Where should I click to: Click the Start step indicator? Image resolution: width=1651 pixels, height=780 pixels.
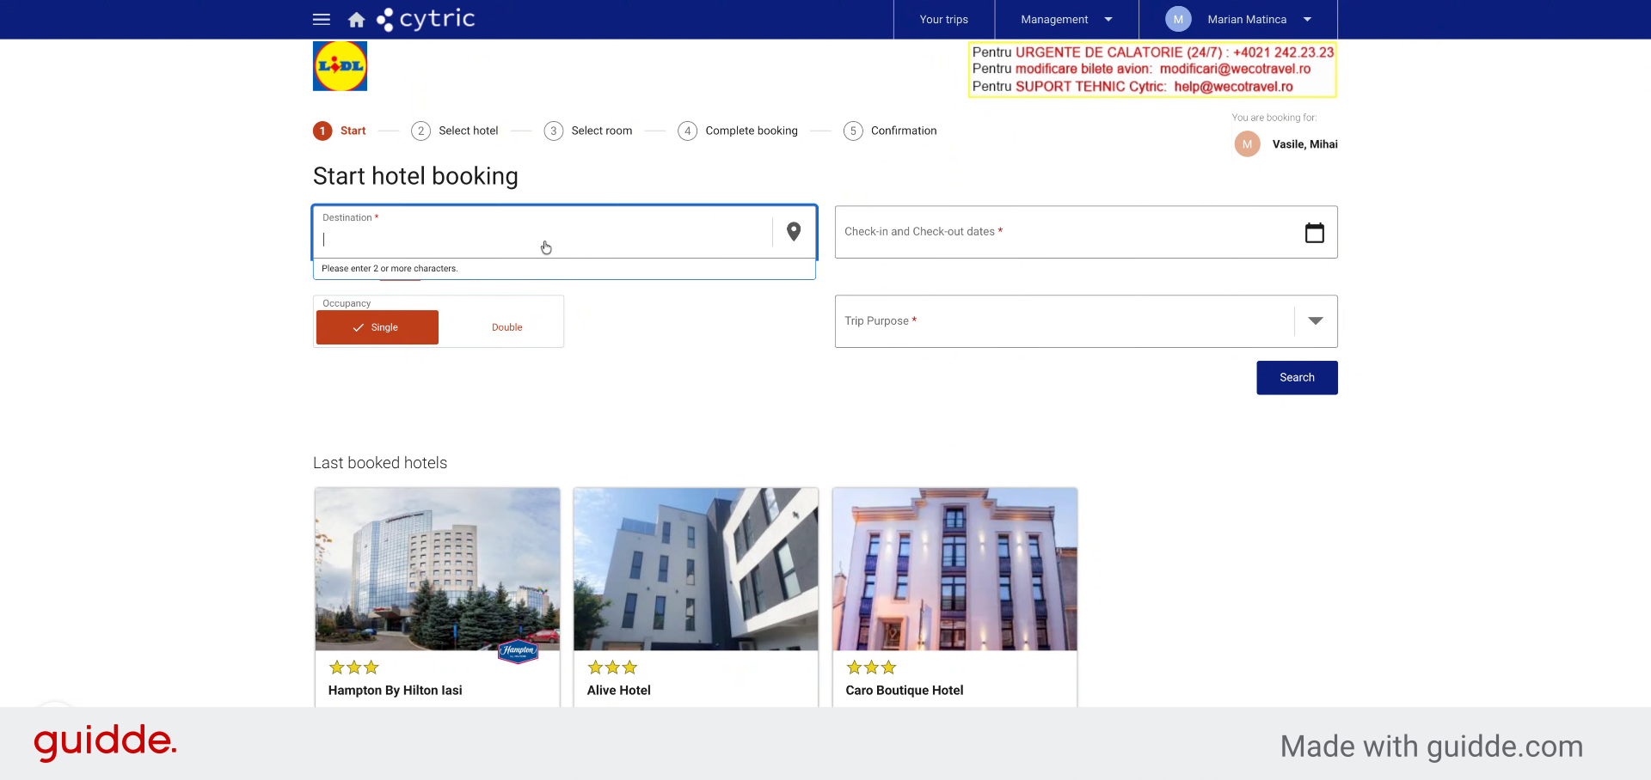click(340, 131)
